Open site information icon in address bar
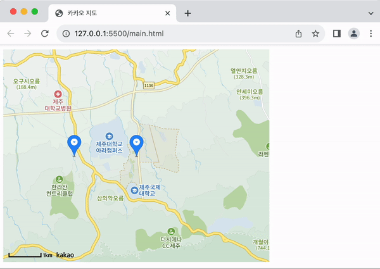This screenshot has height=269, width=380. click(66, 34)
